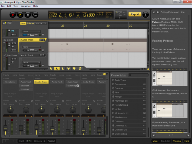The width and height of the screenshot is (192, 144).
Task: Toggle the metronome Click icon
Action: [x=78, y=15]
